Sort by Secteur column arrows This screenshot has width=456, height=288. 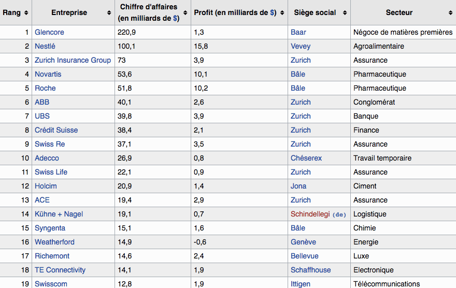(450, 12)
